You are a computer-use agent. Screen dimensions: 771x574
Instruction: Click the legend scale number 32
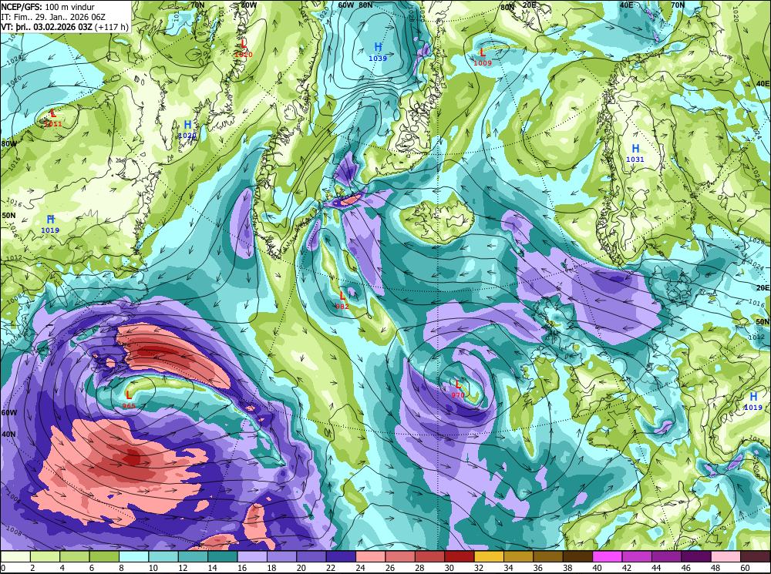pos(479,568)
